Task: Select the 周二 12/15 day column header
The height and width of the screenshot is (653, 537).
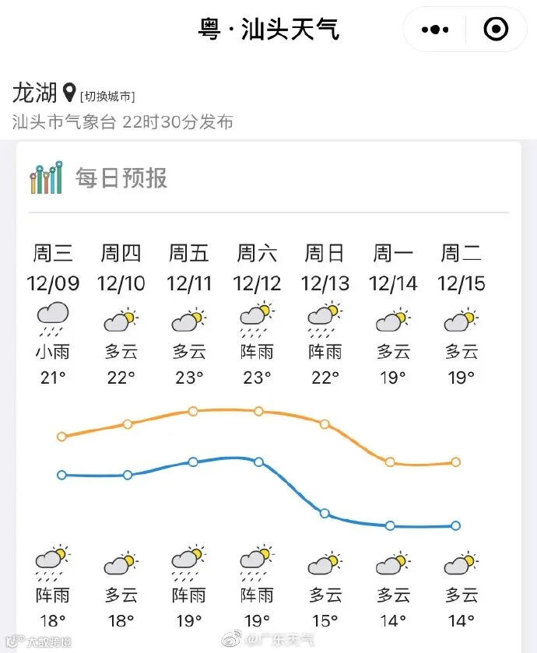Action: [462, 269]
